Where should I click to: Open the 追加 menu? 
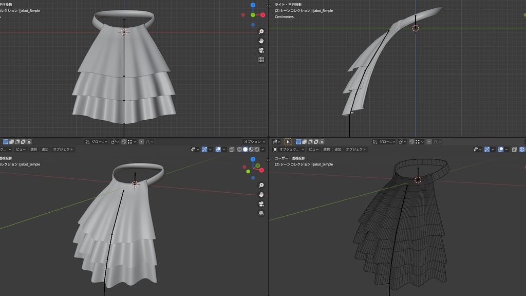pyautogui.click(x=45, y=150)
